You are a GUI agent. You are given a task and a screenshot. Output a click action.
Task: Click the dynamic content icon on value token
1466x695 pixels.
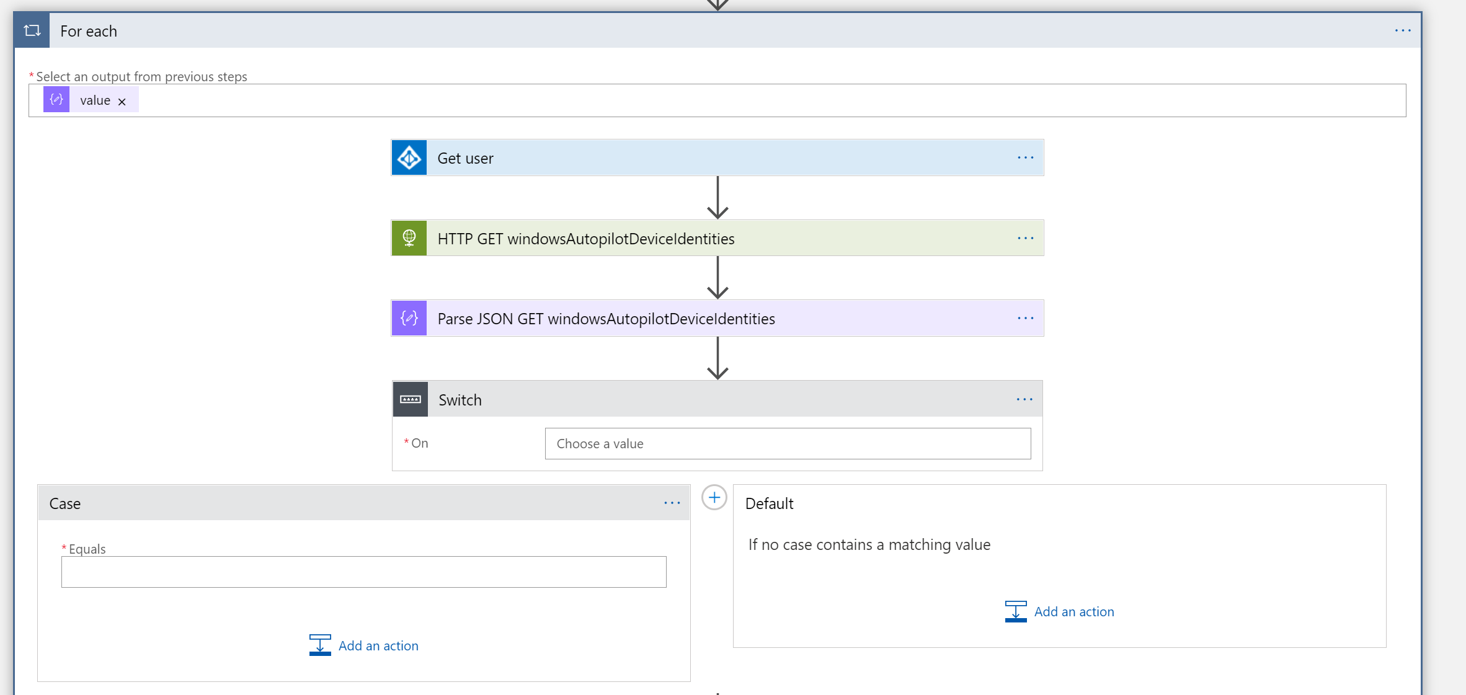pyautogui.click(x=56, y=99)
